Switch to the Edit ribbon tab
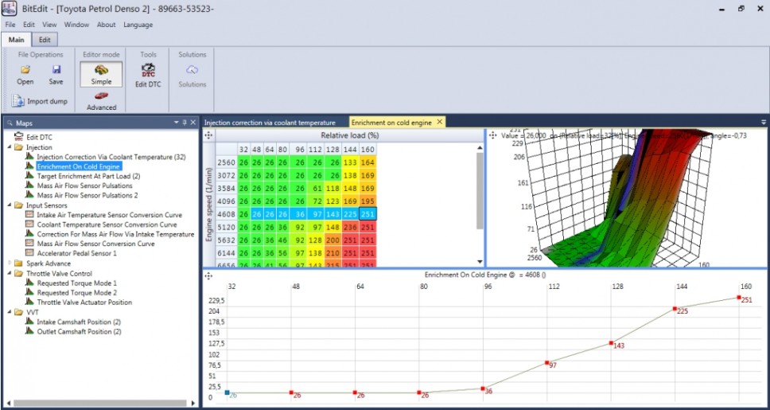This screenshot has width=770, height=410. tap(45, 40)
